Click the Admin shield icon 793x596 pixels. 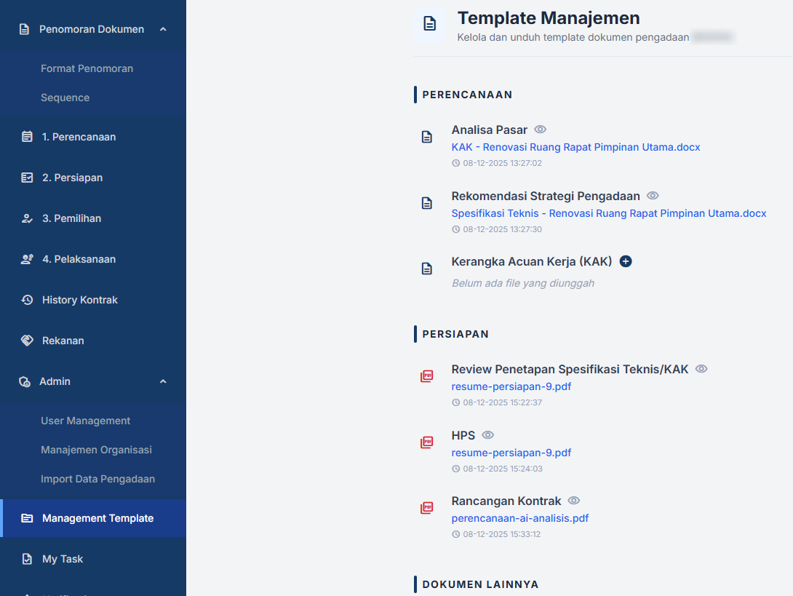(24, 381)
